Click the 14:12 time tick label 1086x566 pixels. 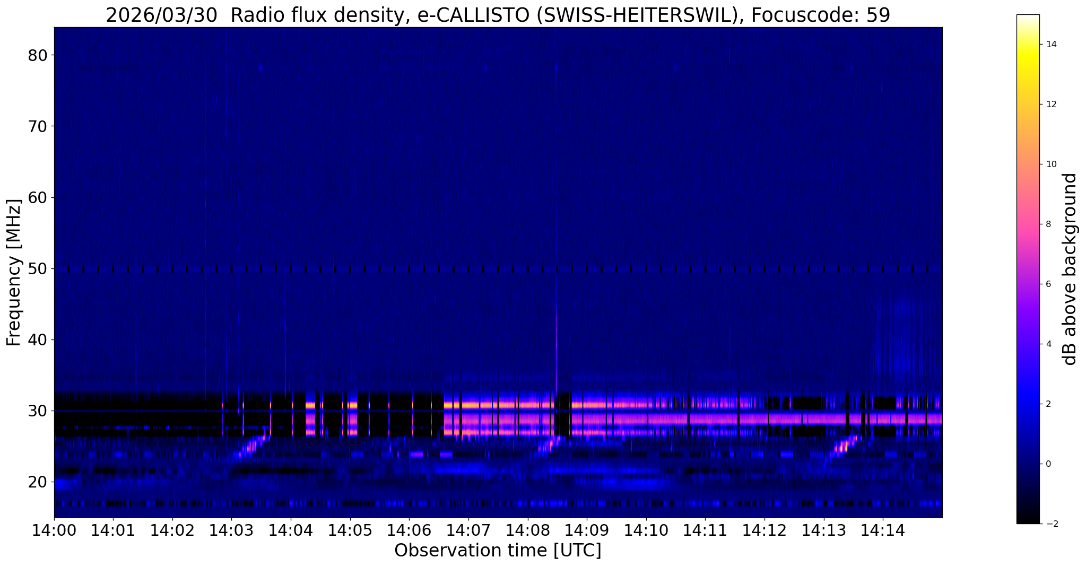coord(764,530)
